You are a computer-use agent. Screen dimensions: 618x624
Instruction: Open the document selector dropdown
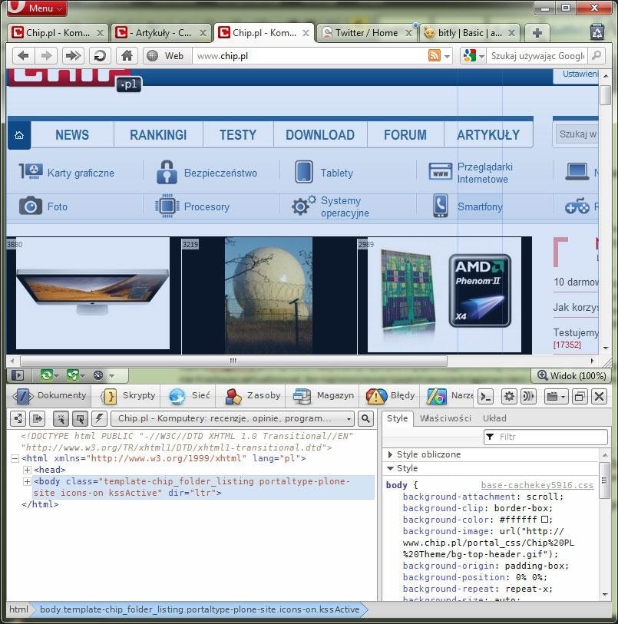[233, 418]
